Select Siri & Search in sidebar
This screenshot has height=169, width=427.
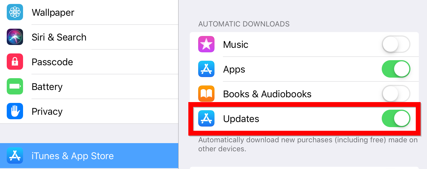coord(89,37)
